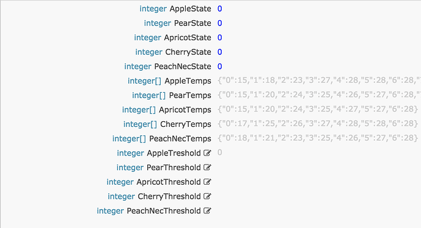This screenshot has height=228, width=421.
Task: Click the edit icon next to AppleTreshold
Action: click(x=207, y=153)
